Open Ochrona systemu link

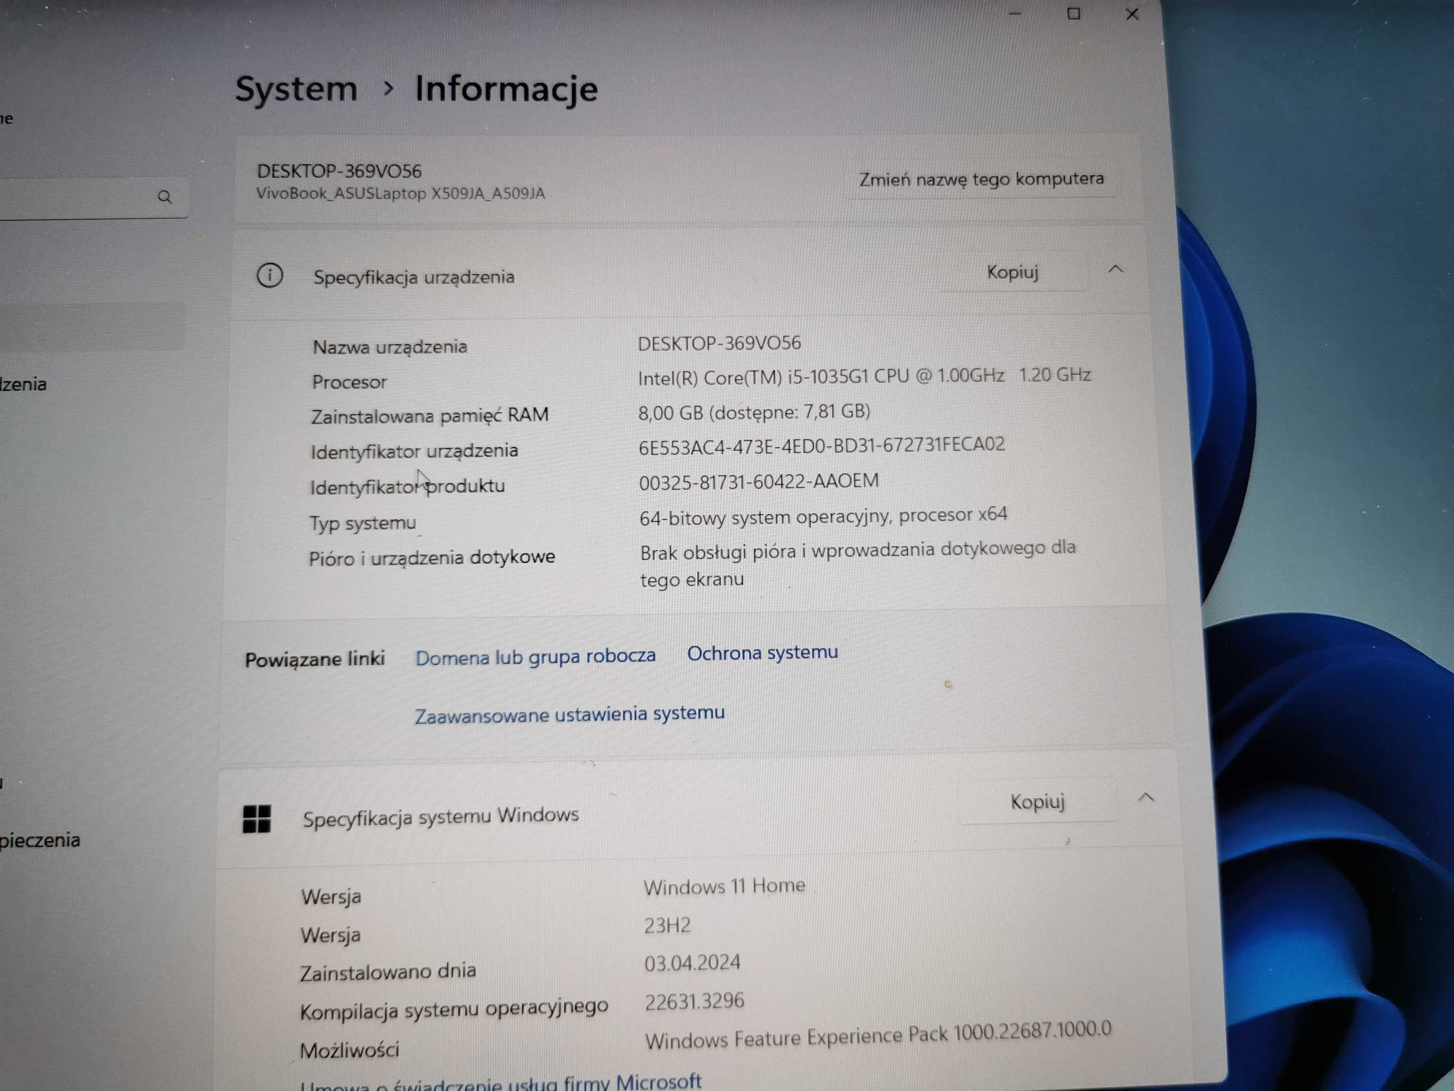(762, 652)
